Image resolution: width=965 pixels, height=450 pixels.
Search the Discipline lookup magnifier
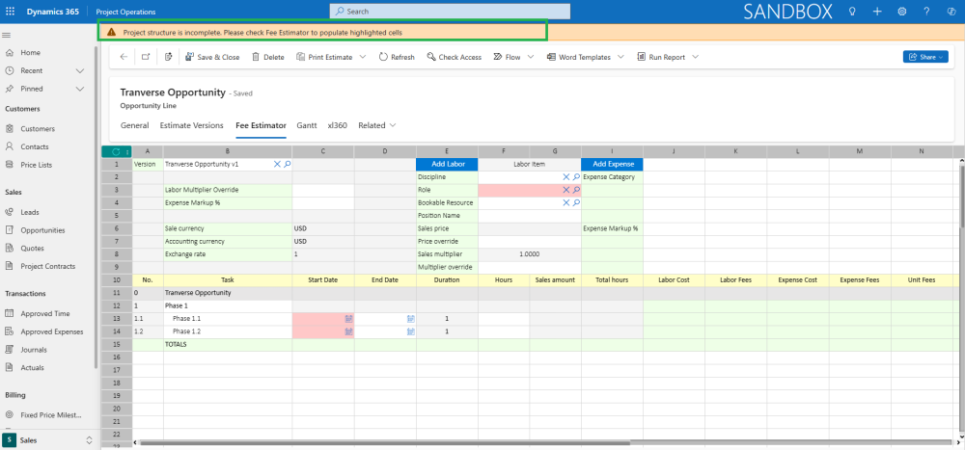(576, 177)
